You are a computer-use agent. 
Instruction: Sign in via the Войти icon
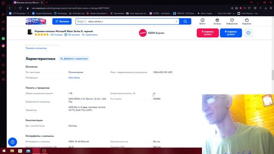pos(203,21)
